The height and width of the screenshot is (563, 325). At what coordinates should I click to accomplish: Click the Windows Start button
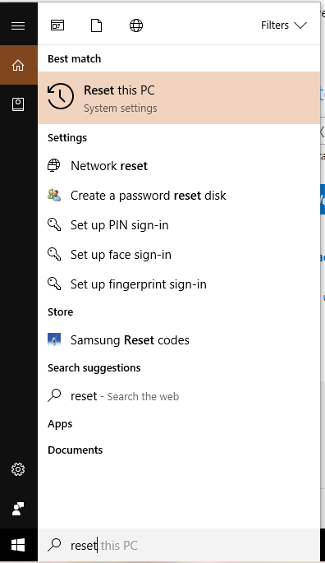click(x=18, y=545)
